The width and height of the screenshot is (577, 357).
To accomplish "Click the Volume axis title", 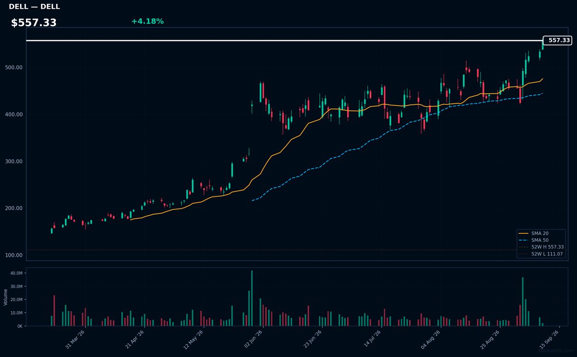I will coord(6,297).
